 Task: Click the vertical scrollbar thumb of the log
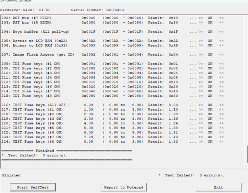(247, 154)
